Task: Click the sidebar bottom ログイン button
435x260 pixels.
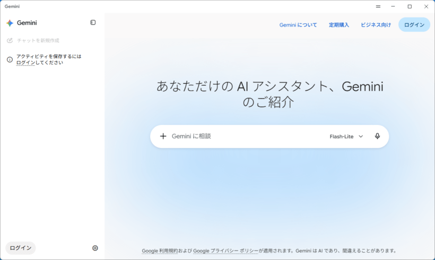Action: pos(21,248)
